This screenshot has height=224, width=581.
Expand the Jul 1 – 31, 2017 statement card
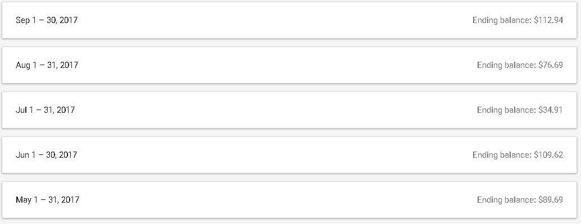tap(289, 110)
